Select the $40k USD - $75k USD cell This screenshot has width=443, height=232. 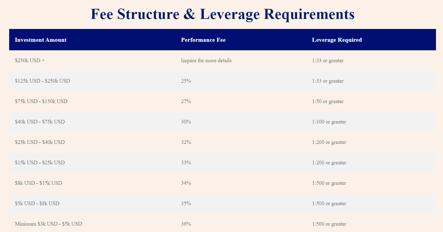tap(40, 122)
